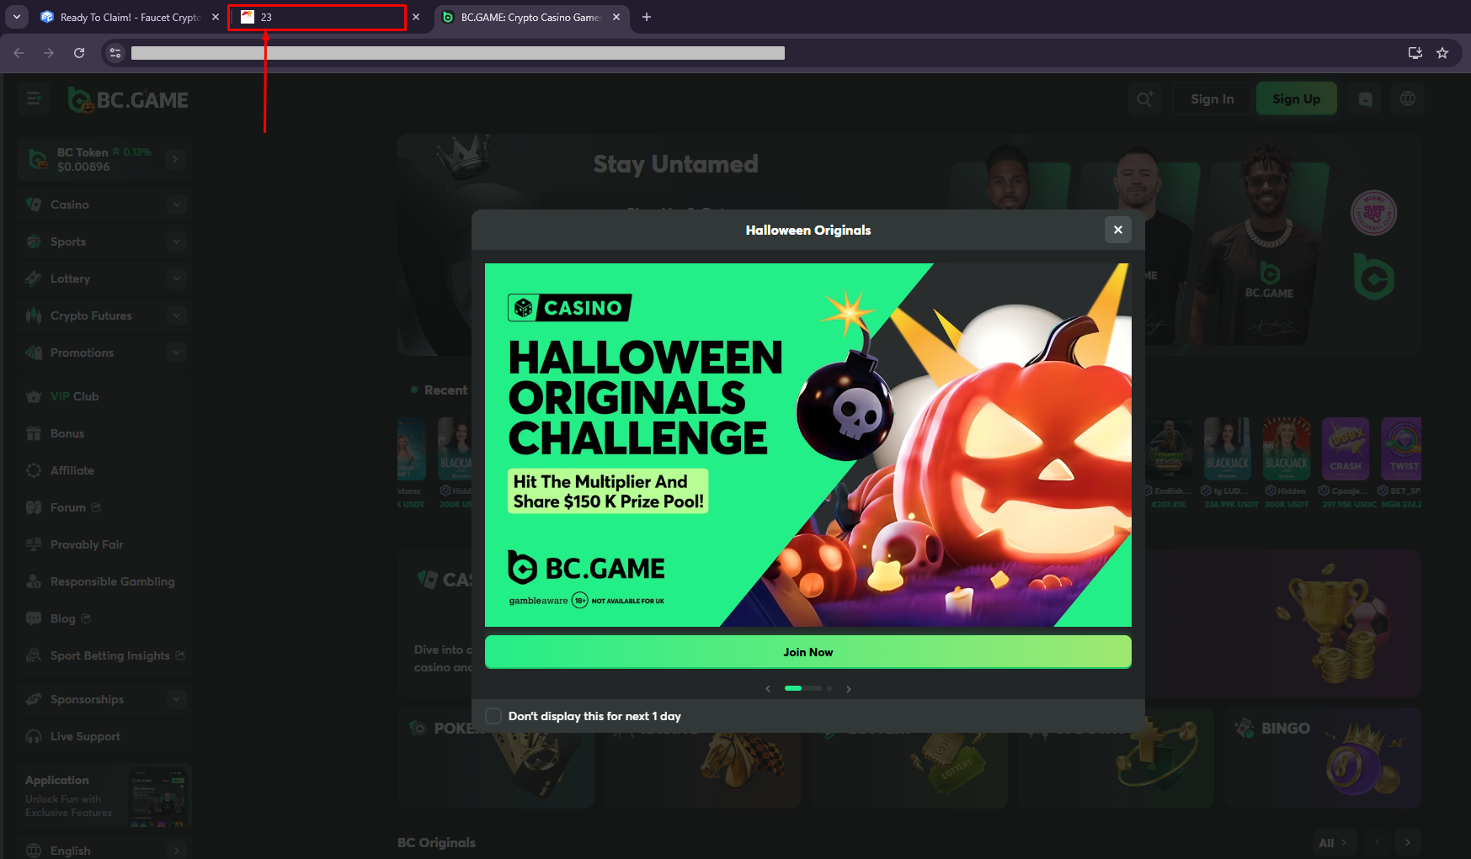1471x859 pixels.
Task: Click BC Originals next arrow
Action: pos(1407,842)
